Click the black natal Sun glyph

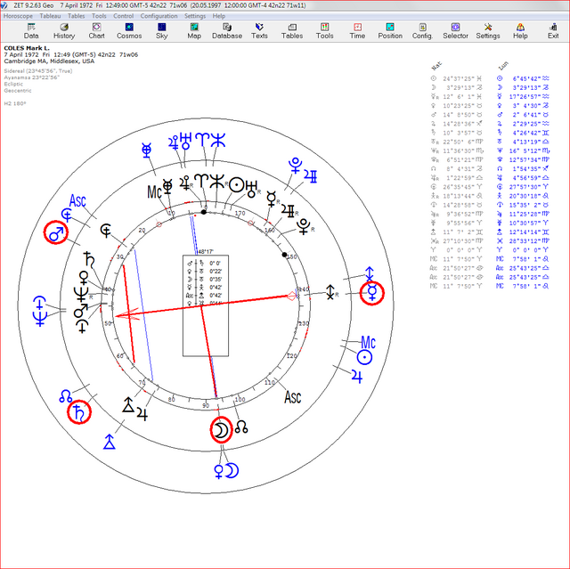[x=238, y=185]
